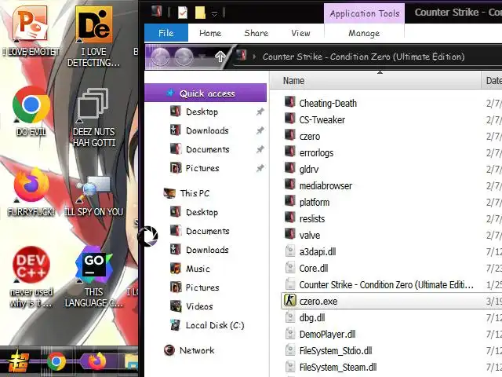Click the pin icon next to Desktop
The height and width of the screenshot is (377, 502).
[x=260, y=112]
